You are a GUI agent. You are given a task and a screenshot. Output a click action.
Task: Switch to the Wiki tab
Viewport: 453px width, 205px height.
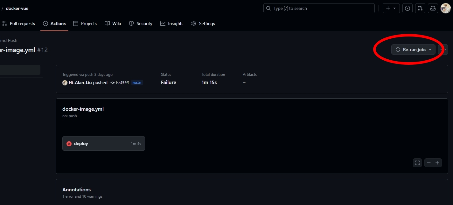click(x=113, y=23)
